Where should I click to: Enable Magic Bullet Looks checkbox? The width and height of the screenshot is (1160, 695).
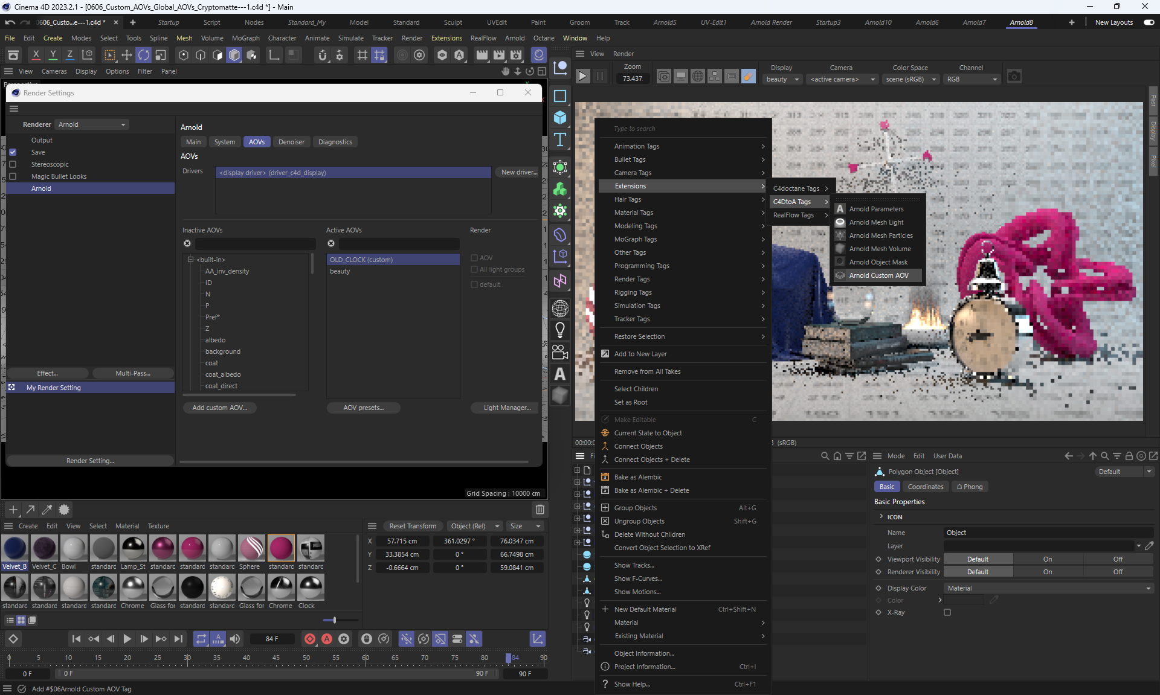pyautogui.click(x=13, y=176)
